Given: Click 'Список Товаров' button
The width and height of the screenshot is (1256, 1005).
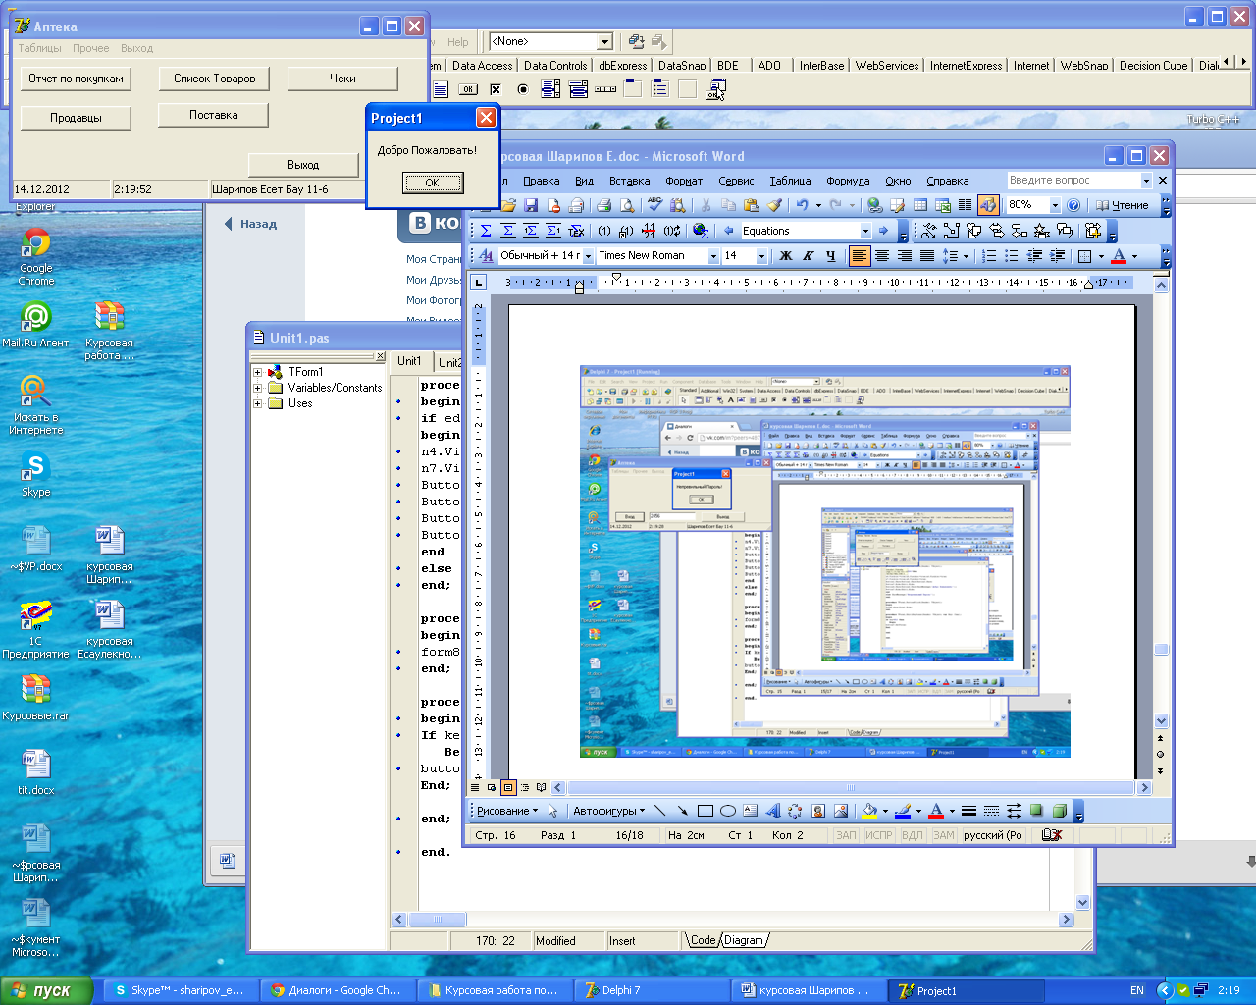Looking at the screenshot, I should tap(214, 79).
